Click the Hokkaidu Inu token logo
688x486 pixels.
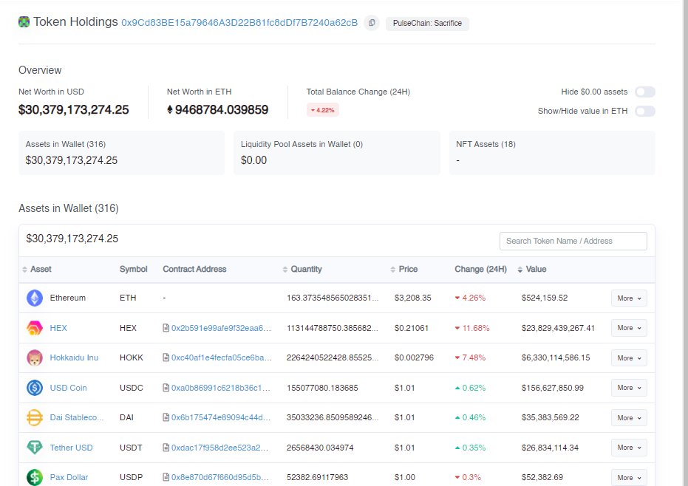(35, 358)
